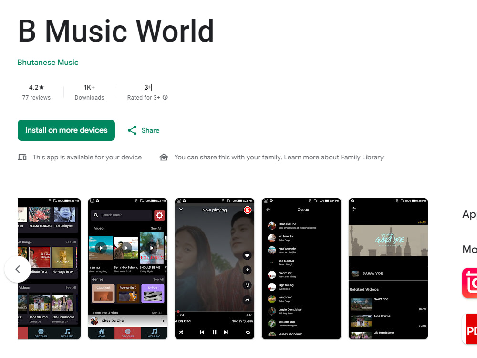The height and width of the screenshot is (358, 477).
Task: Click the download icon in Now playing screenshot
Action: coord(247,270)
